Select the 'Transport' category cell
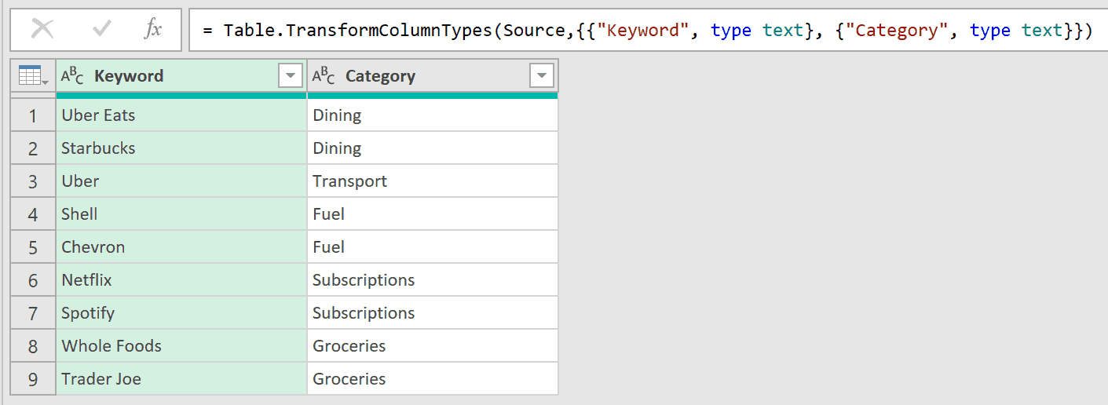The width and height of the screenshot is (1108, 405). (x=433, y=181)
